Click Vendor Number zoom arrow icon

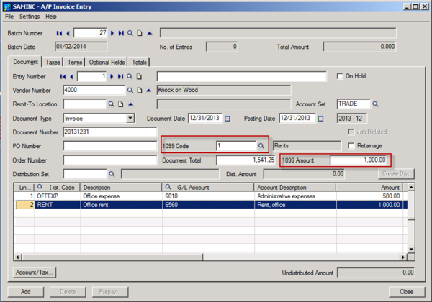pyautogui.click(x=149, y=90)
